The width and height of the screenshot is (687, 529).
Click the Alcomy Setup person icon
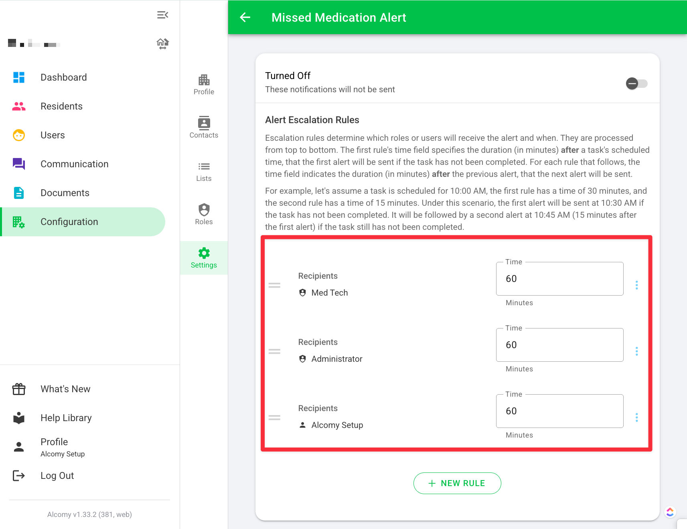[x=303, y=425]
